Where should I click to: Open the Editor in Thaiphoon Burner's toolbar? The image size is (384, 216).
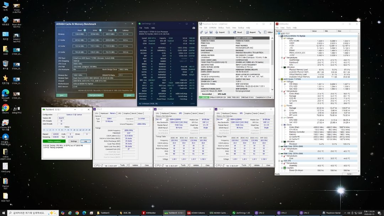268,32
